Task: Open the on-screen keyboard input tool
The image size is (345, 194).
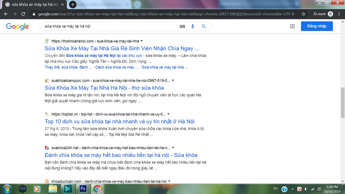Action: click(x=182, y=26)
